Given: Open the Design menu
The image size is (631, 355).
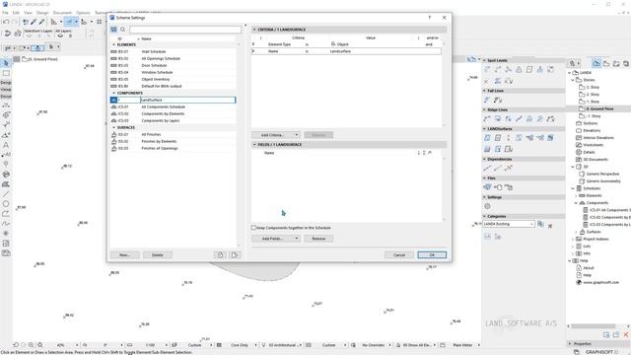Looking at the screenshot, I should [42, 13].
